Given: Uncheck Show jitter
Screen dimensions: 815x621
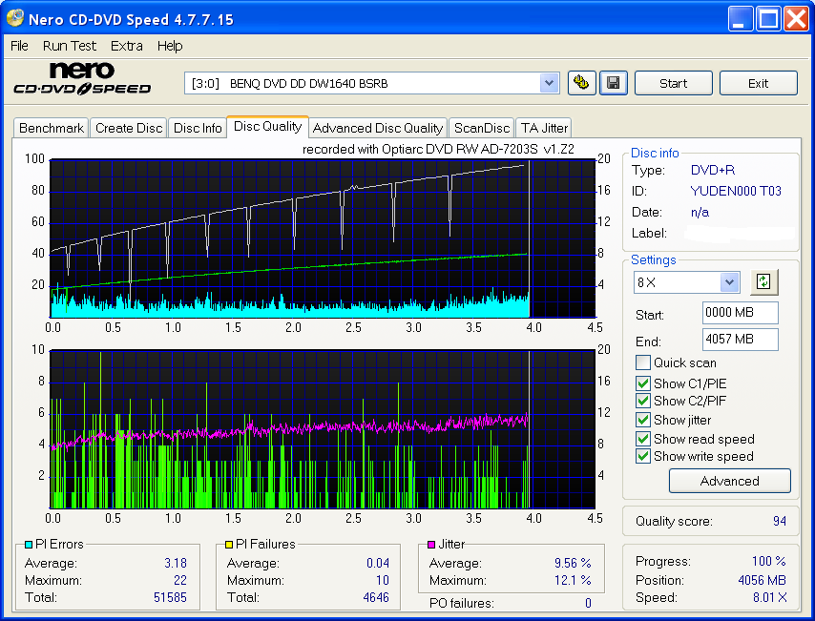Looking at the screenshot, I should [x=643, y=420].
